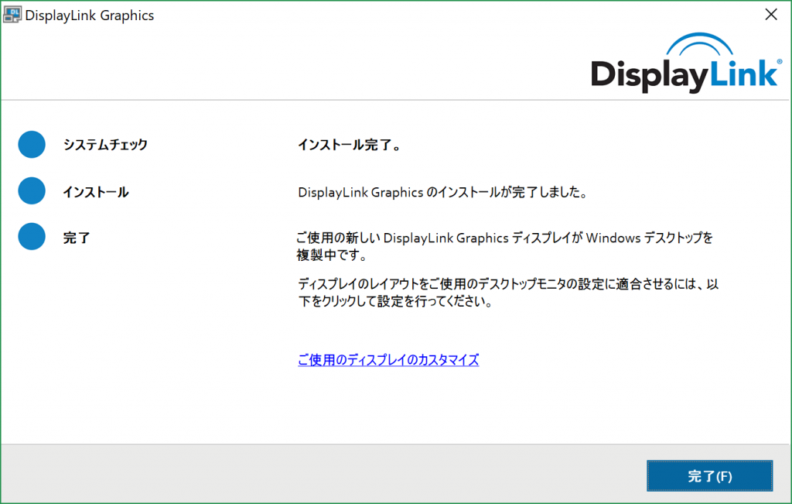Click the DisplayLink Graphics のインストールが完了しました text
Image resolution: width=792 pixels, height=504 pixels.
coord(442,192)
